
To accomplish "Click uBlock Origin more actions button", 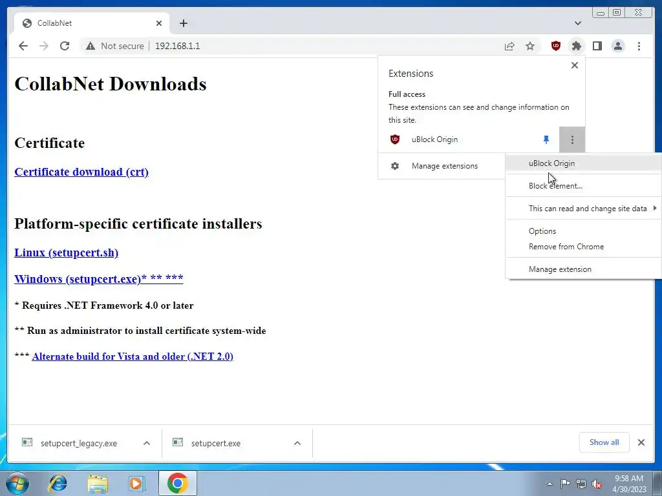I will pos(572,139).
